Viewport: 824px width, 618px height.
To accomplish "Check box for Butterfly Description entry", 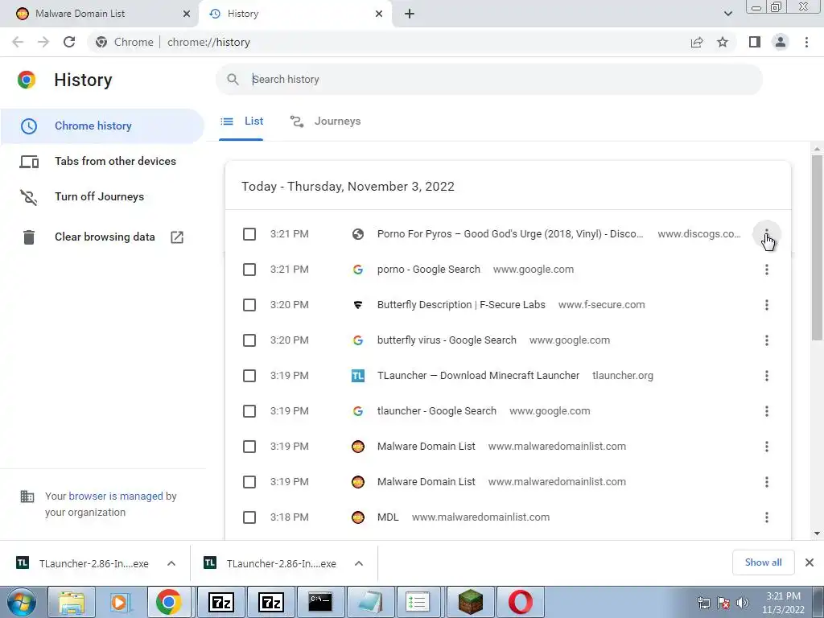I will 249,305.
